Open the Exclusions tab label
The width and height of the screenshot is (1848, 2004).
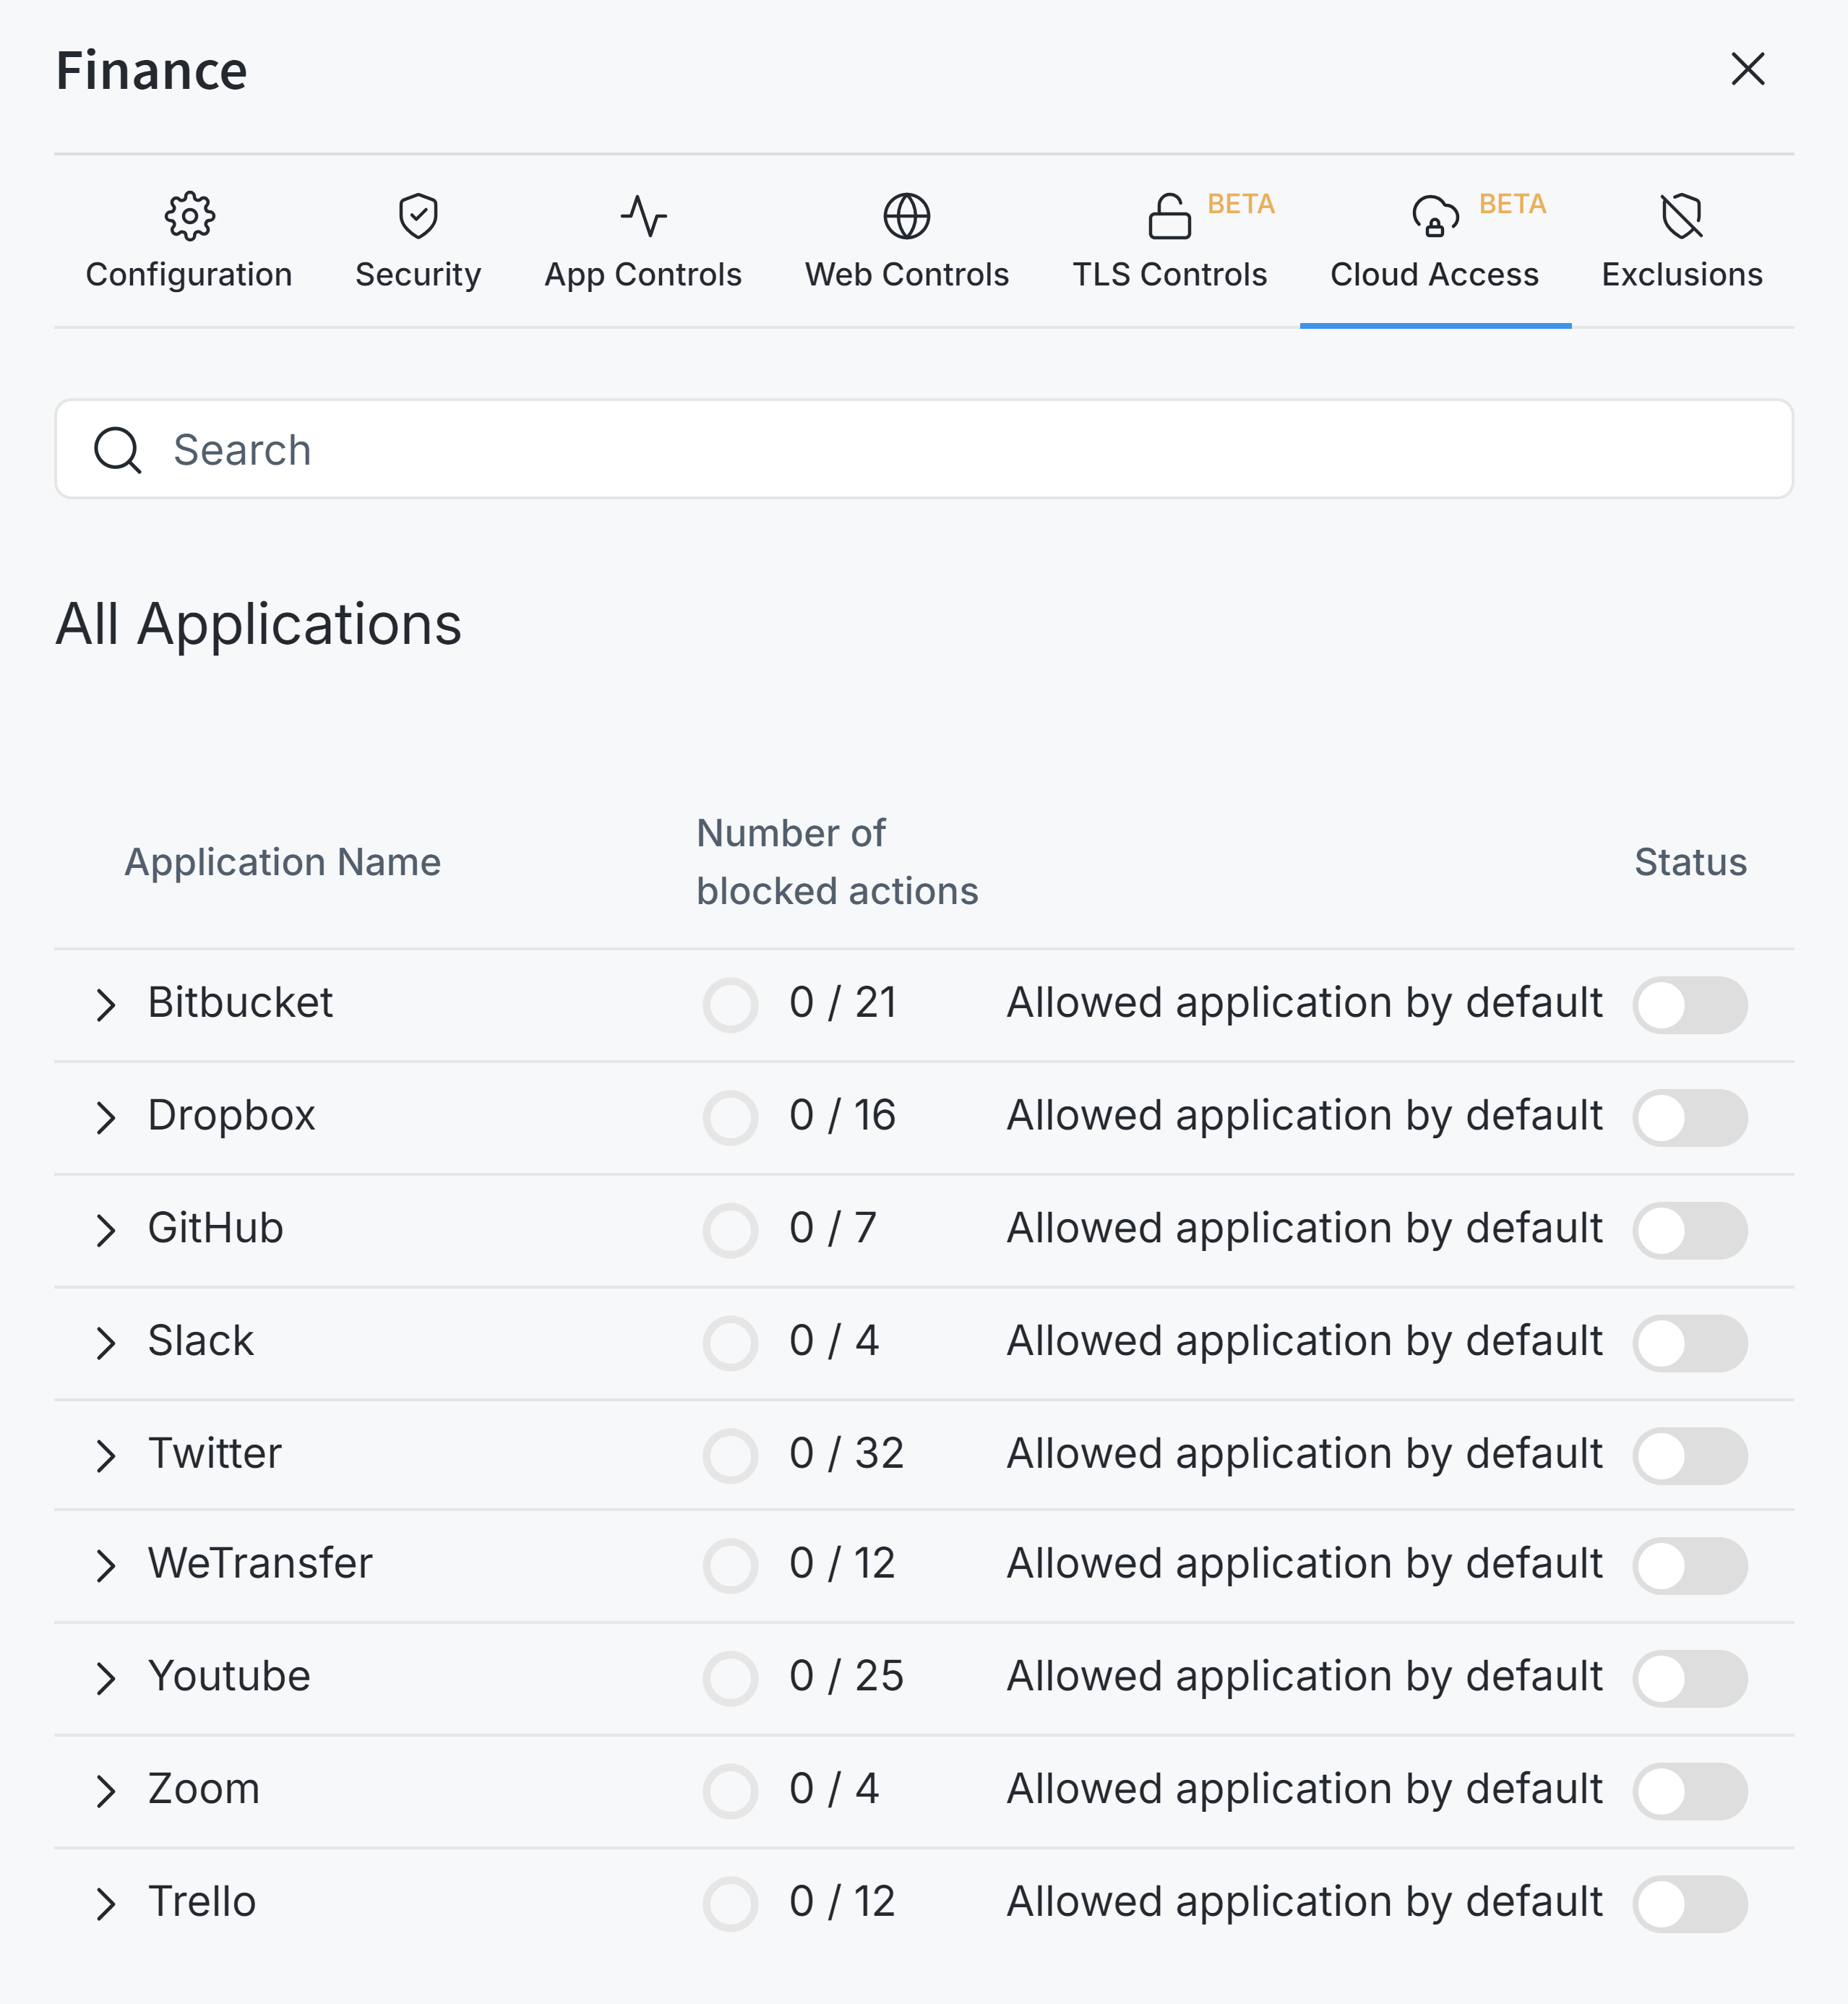click(x=1682, y=274)
